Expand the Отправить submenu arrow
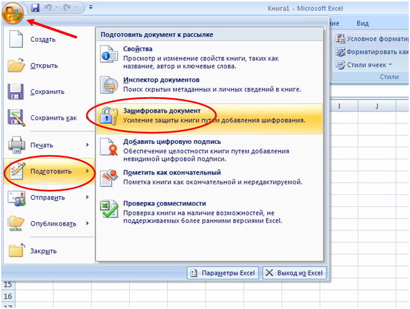The height and width of the screenshot is (309, 410). 87,197
